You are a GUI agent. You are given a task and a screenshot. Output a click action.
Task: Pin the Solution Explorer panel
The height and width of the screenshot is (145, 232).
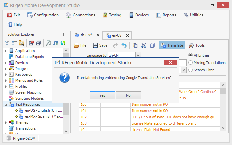[64, 34]
